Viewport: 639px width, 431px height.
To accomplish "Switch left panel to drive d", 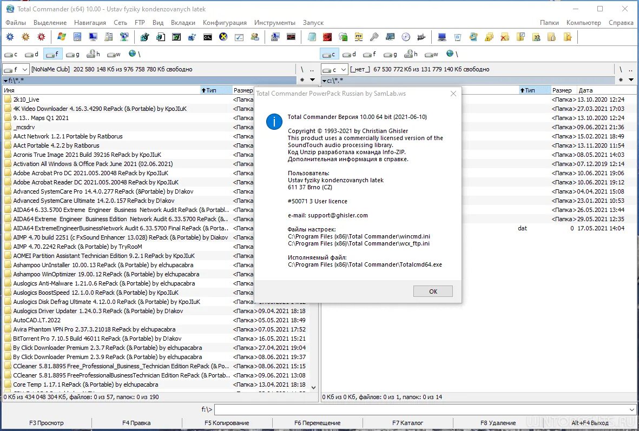I will click(31, 54).
